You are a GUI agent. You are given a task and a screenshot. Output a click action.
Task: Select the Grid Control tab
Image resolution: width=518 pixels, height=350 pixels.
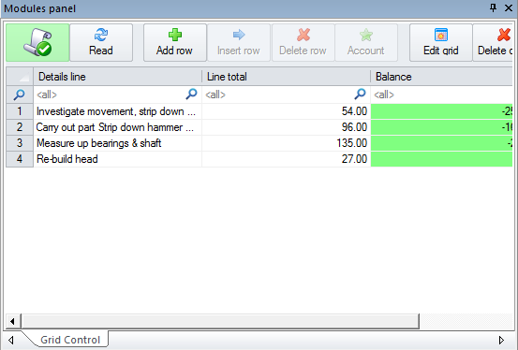[x=70, y=340]
